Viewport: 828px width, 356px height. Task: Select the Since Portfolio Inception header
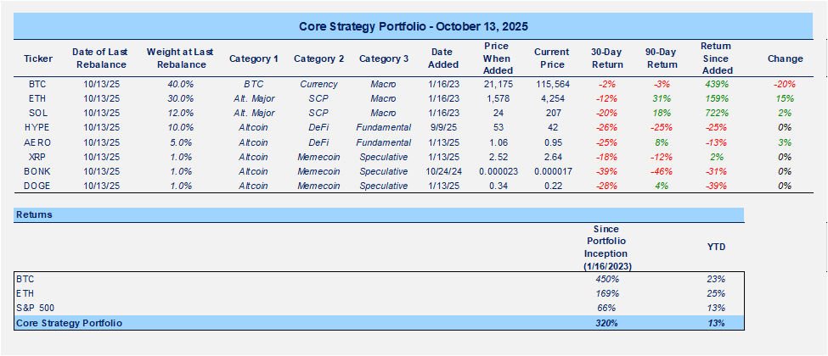tap(606, 247)
